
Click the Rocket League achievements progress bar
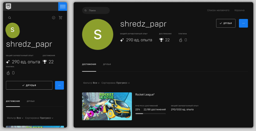(150, 114)
